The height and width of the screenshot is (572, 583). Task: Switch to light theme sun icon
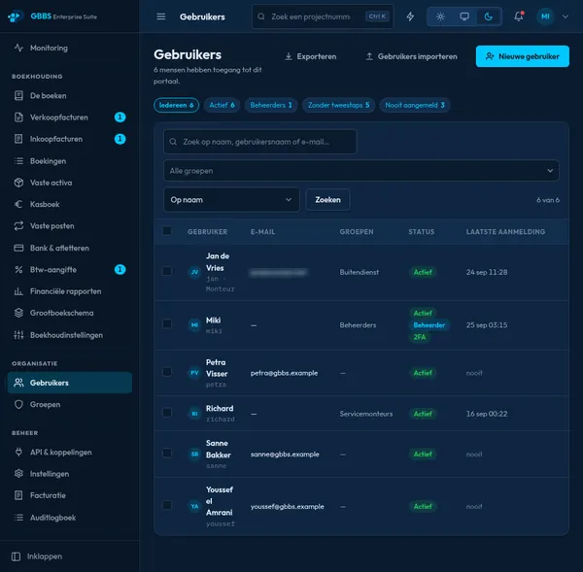click(440, 17)
